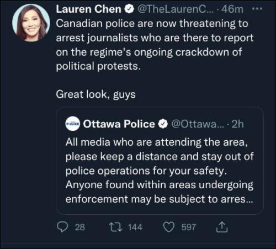Screen dimensions: 276x249
Task: Like the tweet with the heart icon
Action: 169,227
